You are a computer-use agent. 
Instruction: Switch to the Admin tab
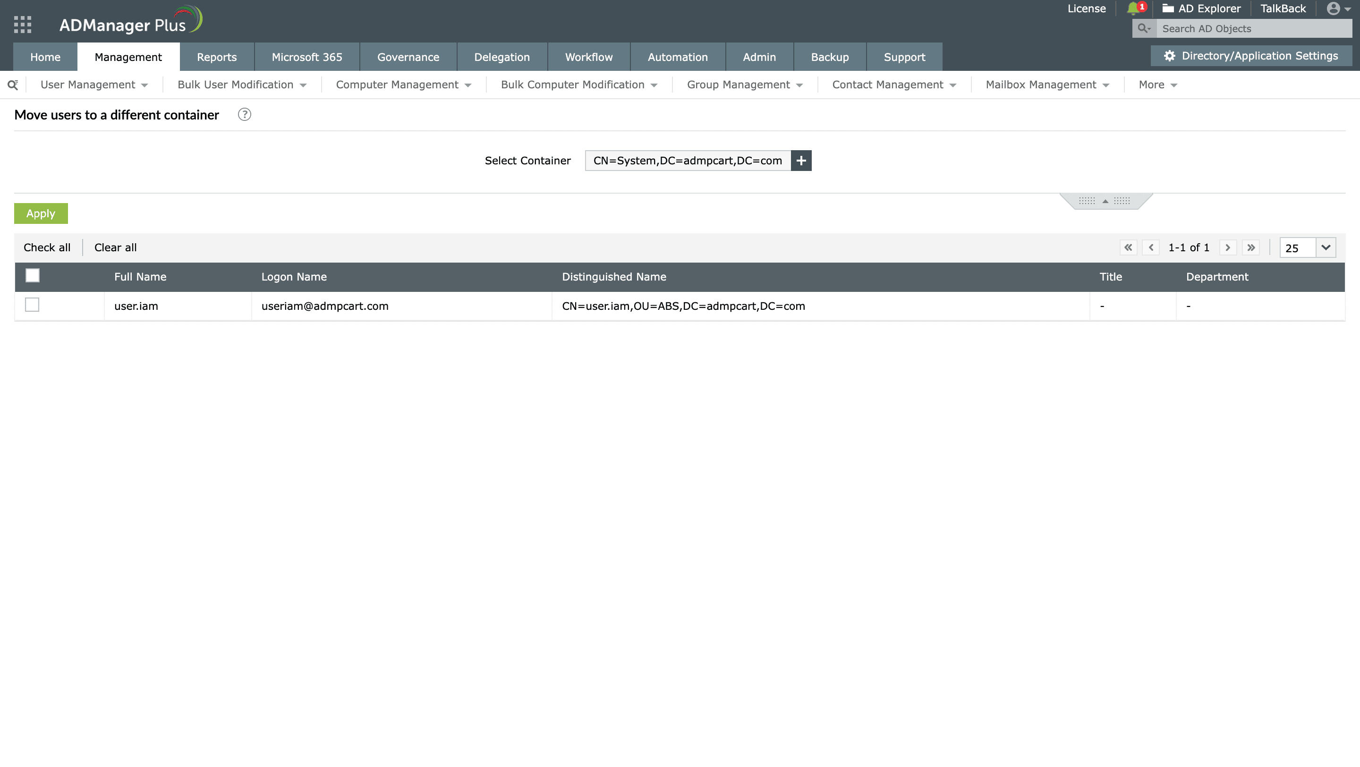759,57
